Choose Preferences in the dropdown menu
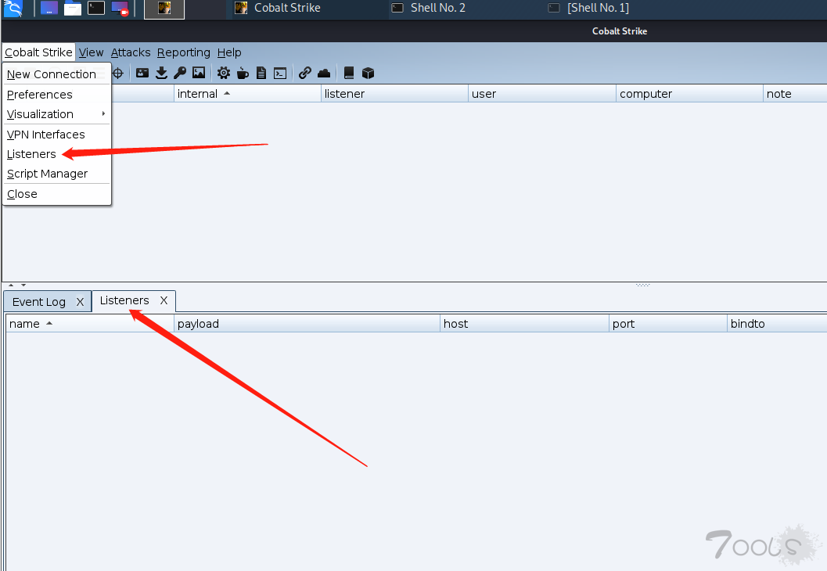The width and height of the screenshot is (827, 571). click(57, 95)
